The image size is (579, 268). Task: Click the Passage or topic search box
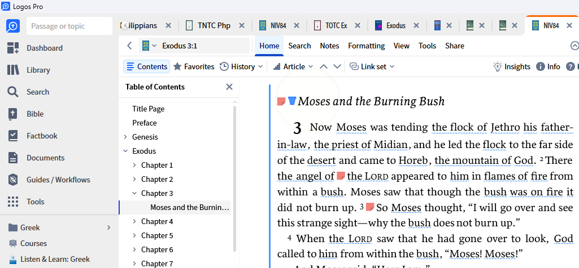click(69, 26)
